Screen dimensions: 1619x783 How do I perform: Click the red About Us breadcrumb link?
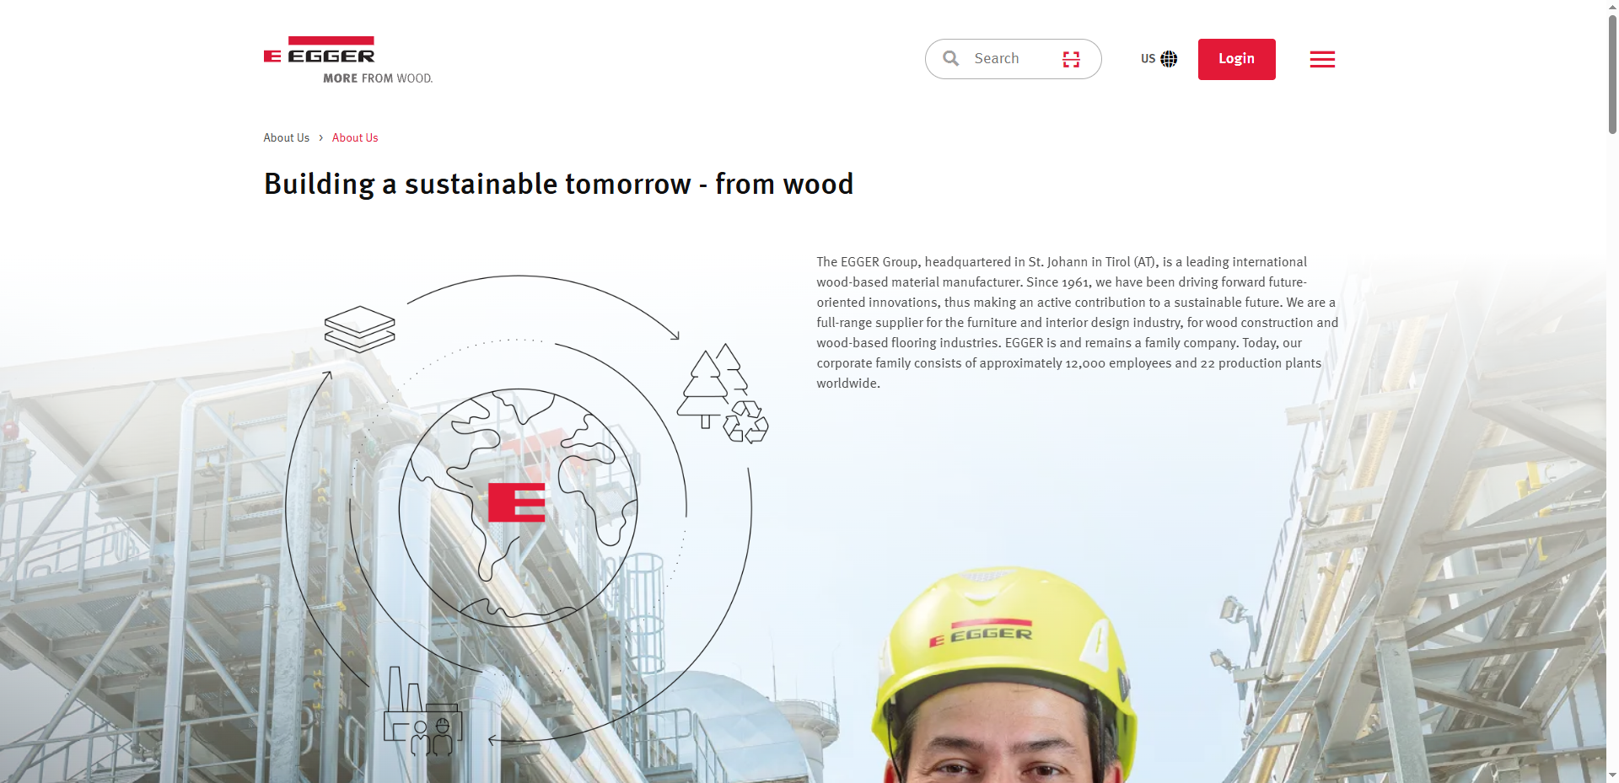(x=354, y=137)
